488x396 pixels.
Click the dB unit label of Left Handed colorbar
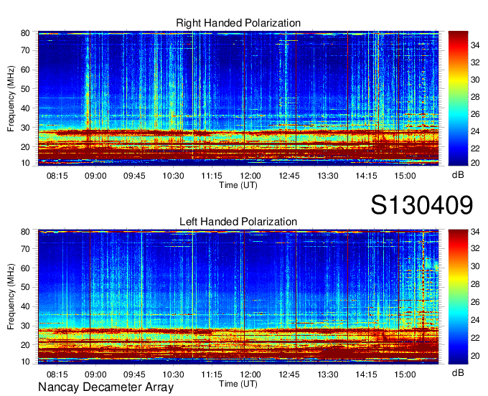point(458,373)
